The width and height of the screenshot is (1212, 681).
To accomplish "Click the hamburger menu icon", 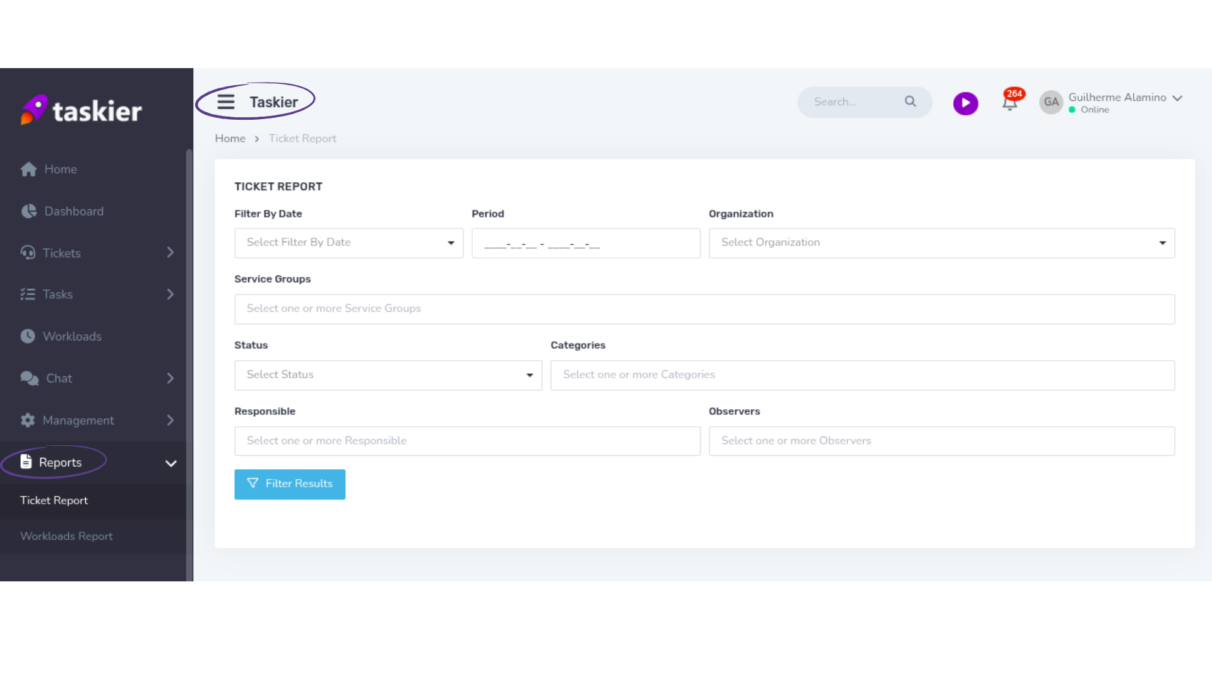I will 226,102.
